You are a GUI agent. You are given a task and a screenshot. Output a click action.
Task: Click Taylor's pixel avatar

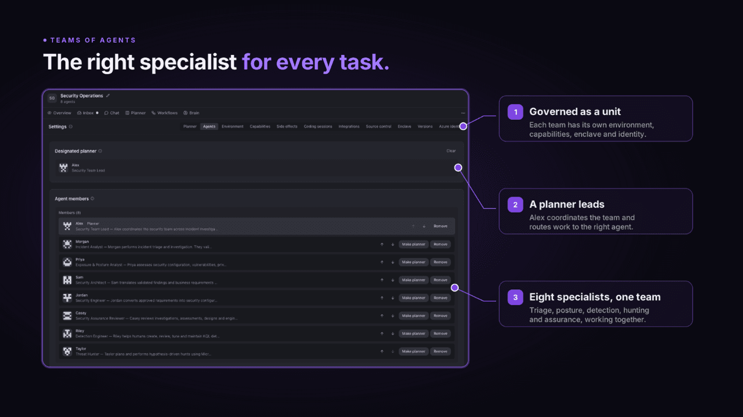(67, 351)
